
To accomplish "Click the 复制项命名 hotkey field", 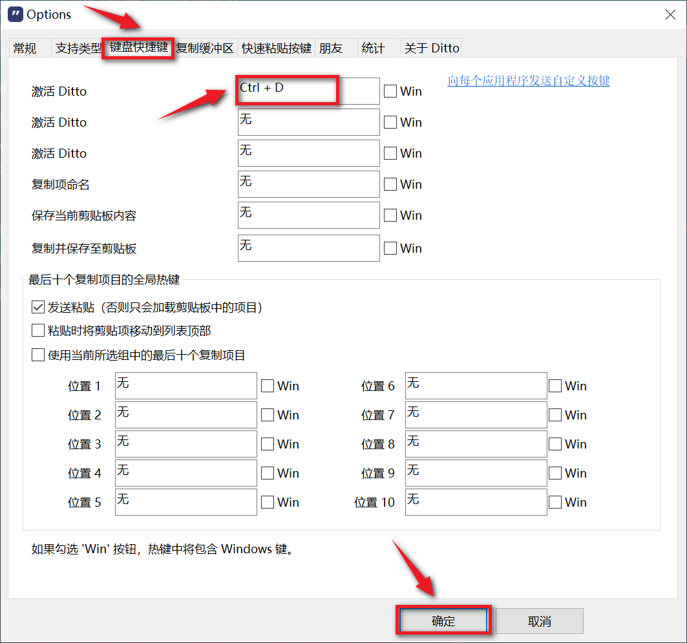I will click(308, 184).
